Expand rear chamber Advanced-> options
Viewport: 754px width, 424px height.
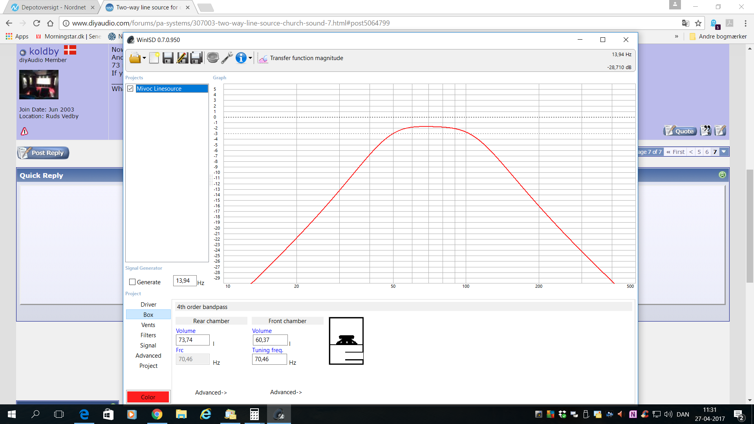tap(211, 393)
